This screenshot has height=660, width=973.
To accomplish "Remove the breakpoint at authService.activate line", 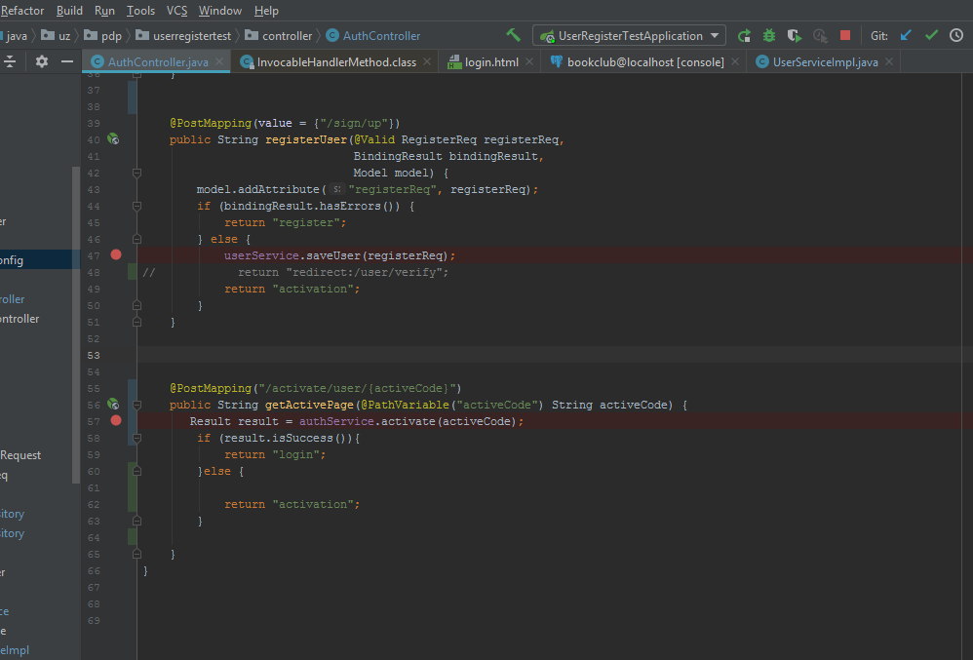I will [x=116, y=420].
